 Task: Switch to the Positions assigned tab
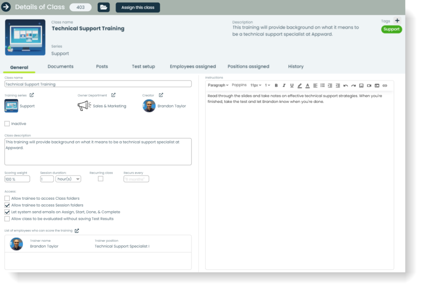248,67
